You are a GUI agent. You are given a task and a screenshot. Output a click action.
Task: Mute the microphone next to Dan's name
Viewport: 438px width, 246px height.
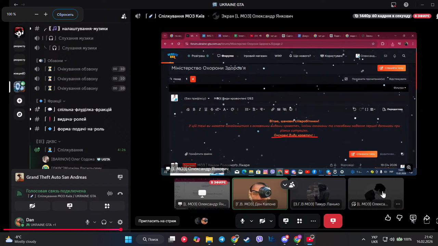pos(88,222)
